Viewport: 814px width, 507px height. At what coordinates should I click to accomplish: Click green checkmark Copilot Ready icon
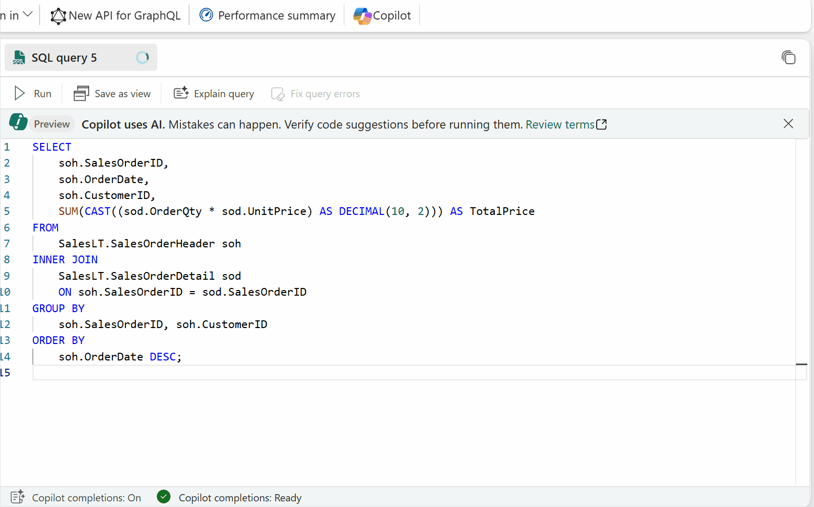[x=163, y=497]
